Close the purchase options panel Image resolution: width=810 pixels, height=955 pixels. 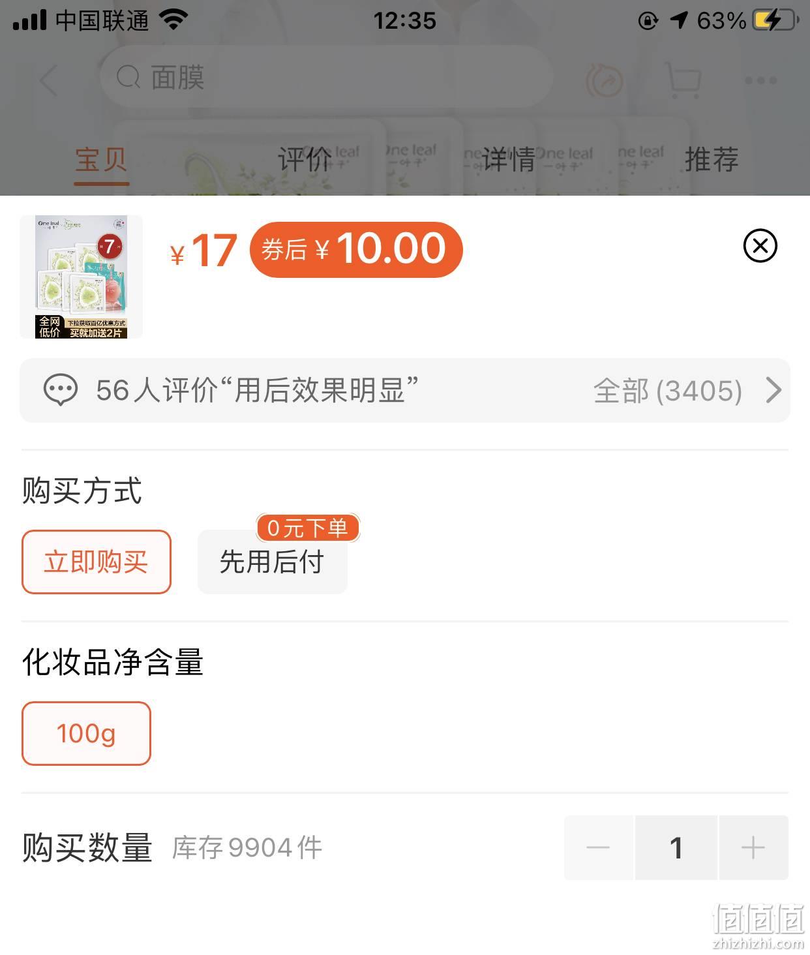(760, 246)
